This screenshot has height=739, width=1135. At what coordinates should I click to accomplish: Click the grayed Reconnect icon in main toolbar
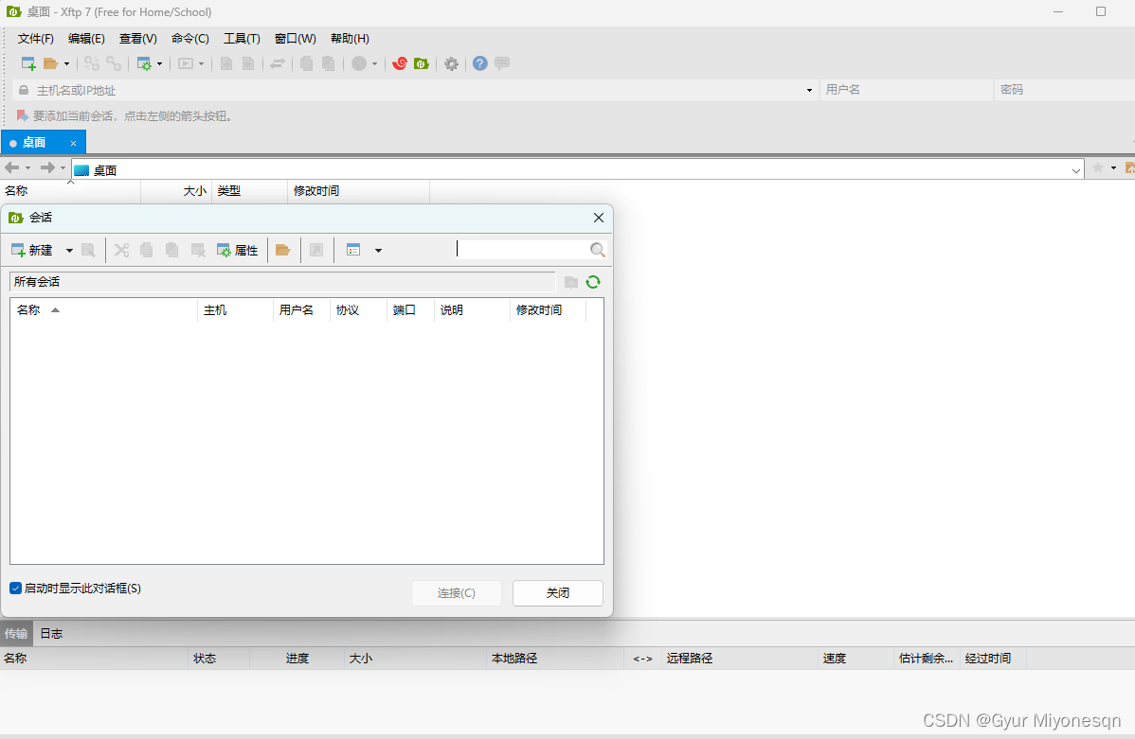click(x=91, y=63)
